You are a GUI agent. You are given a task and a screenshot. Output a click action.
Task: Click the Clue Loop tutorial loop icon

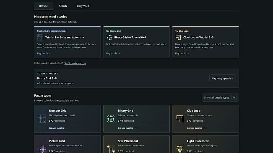(x=178, y=37)
